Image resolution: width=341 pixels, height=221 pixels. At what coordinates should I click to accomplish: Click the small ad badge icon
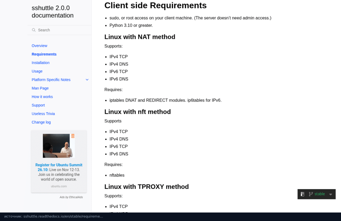click(x=73, y=136)
